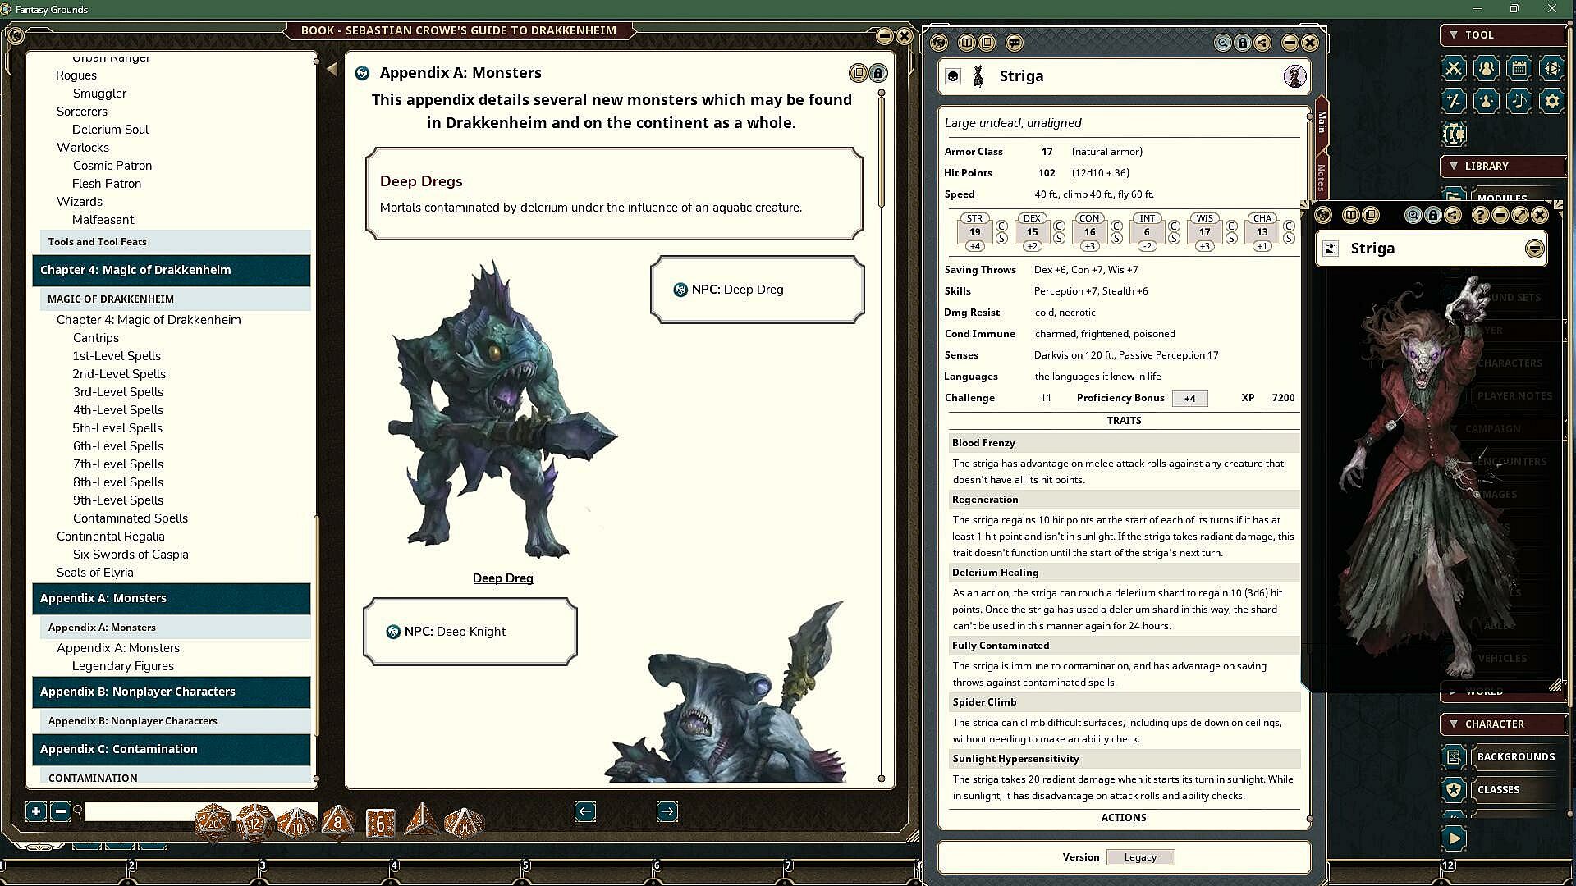Open the options gear tool icon

click(1551, 101)
